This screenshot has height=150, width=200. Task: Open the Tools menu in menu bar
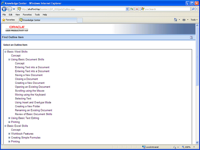pos(37,15)
